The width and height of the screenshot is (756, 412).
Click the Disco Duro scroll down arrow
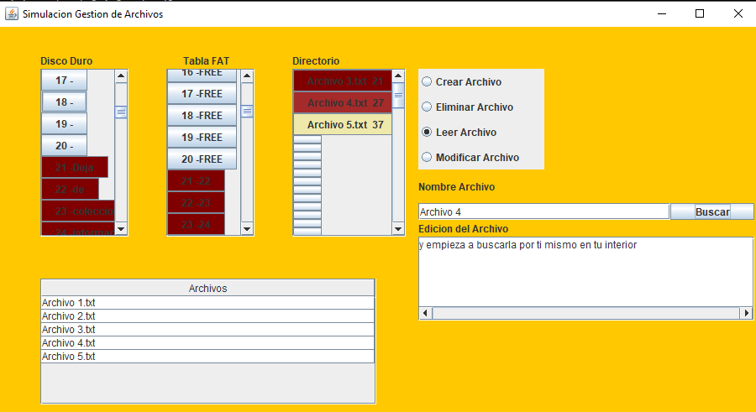click(121, 229)
